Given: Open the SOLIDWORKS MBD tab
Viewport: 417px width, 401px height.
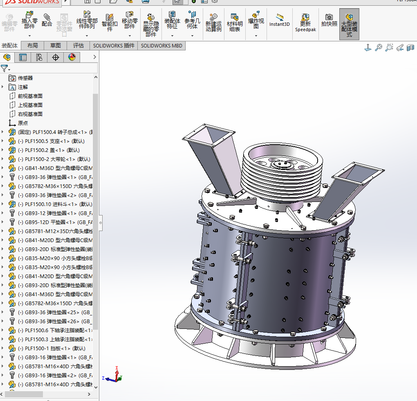Looking at the screenshot, I should (161, 45).
